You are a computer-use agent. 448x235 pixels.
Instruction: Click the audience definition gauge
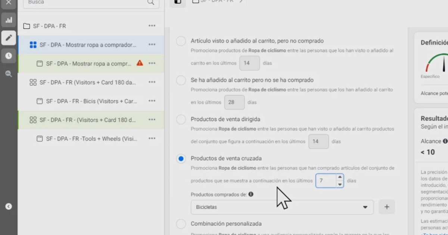pyautogui.click(x=437, y=62)
